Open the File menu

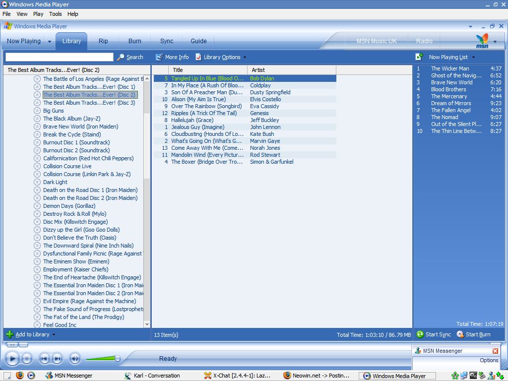click(x=6, y=14)
